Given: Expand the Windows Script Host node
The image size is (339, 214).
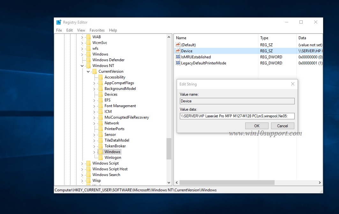Looking at the screenshot, I should click(82, 169).
